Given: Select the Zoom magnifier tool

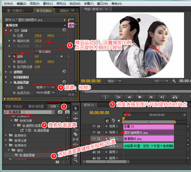Looking at the screenshot, I should click(76, 160).
